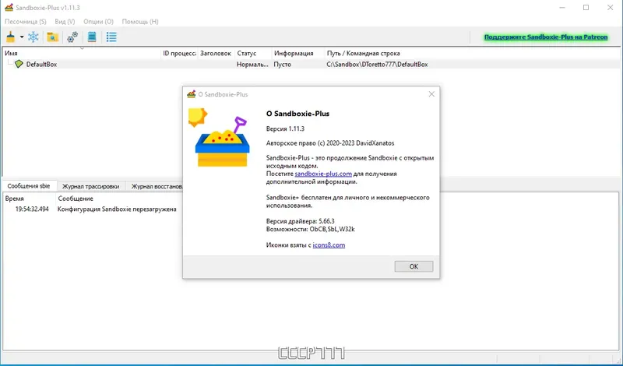Click the blue bulleted list toolbar icon
Image resolution: width=623 pixels, height=366 pixels.
(x=111, y=37)
